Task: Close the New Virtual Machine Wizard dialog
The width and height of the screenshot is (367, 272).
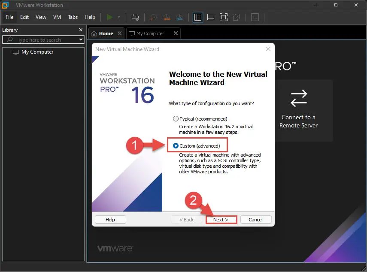Action: 268,49
